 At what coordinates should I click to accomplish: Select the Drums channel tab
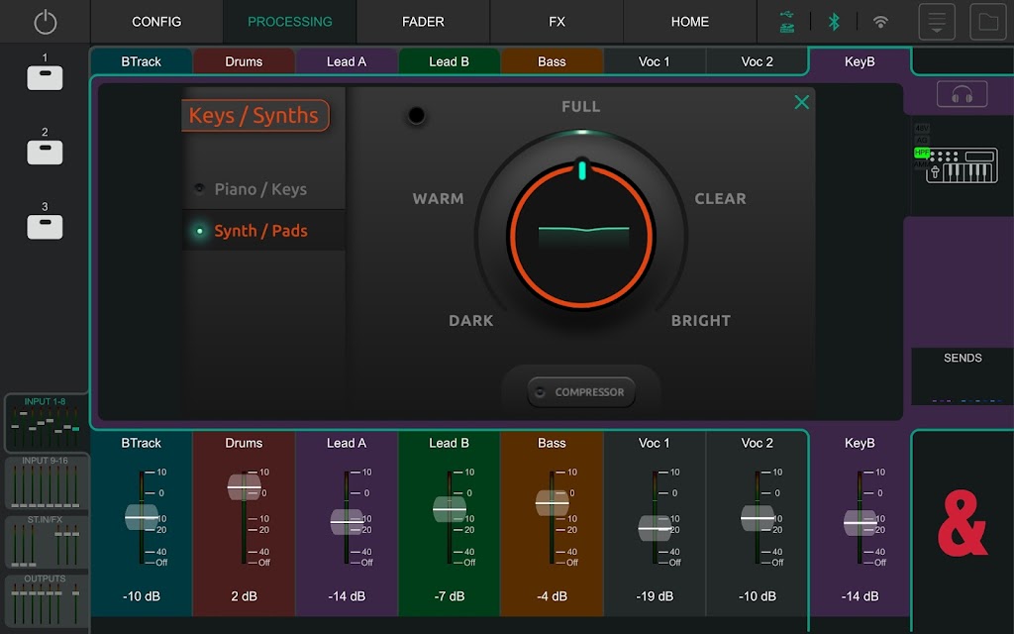point(244,61)
